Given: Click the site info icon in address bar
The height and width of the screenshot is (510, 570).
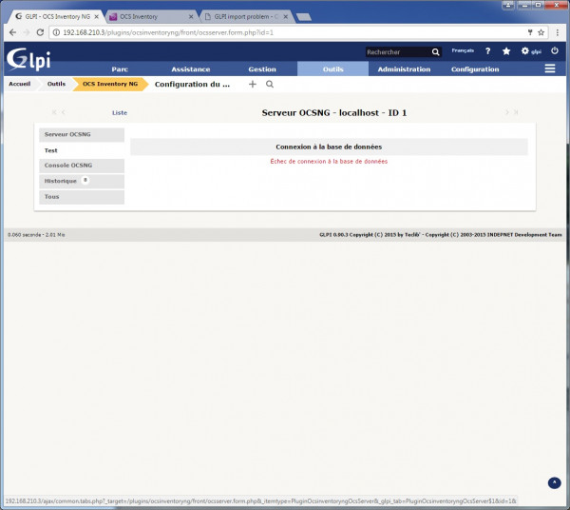Looking at the screenshot, I should [x=56, y=32].
